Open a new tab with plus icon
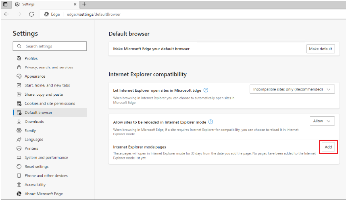 [x=84, y=4]
